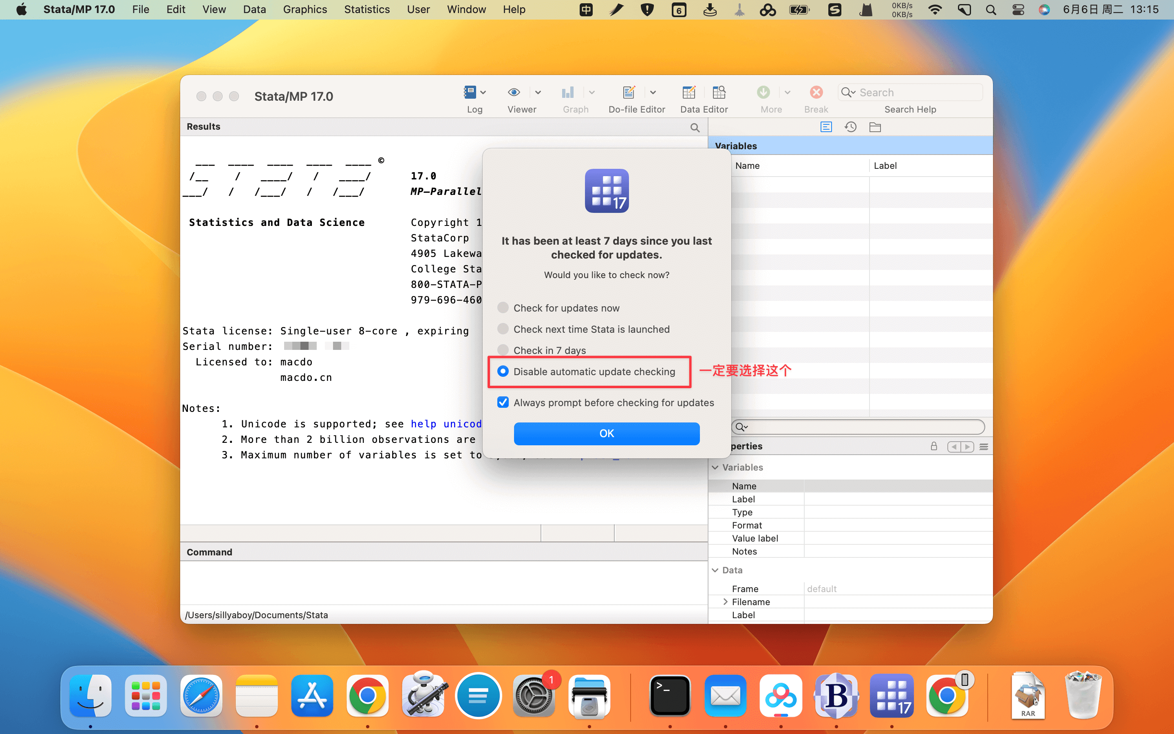Viewport: 1174px width, 734px height.
Task: Click the Data Editor browse icon
Action: 719,92
